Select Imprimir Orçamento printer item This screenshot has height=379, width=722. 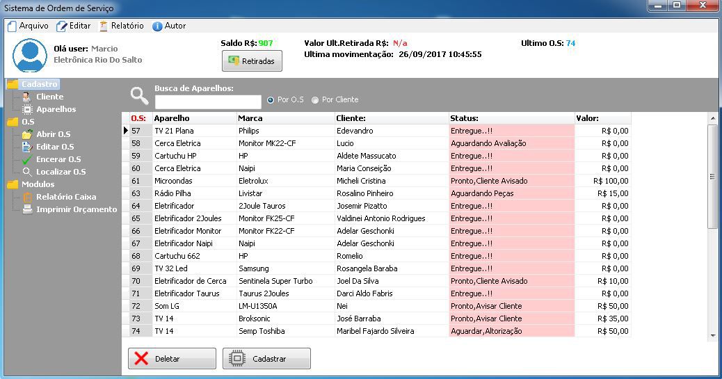(76, 209)
